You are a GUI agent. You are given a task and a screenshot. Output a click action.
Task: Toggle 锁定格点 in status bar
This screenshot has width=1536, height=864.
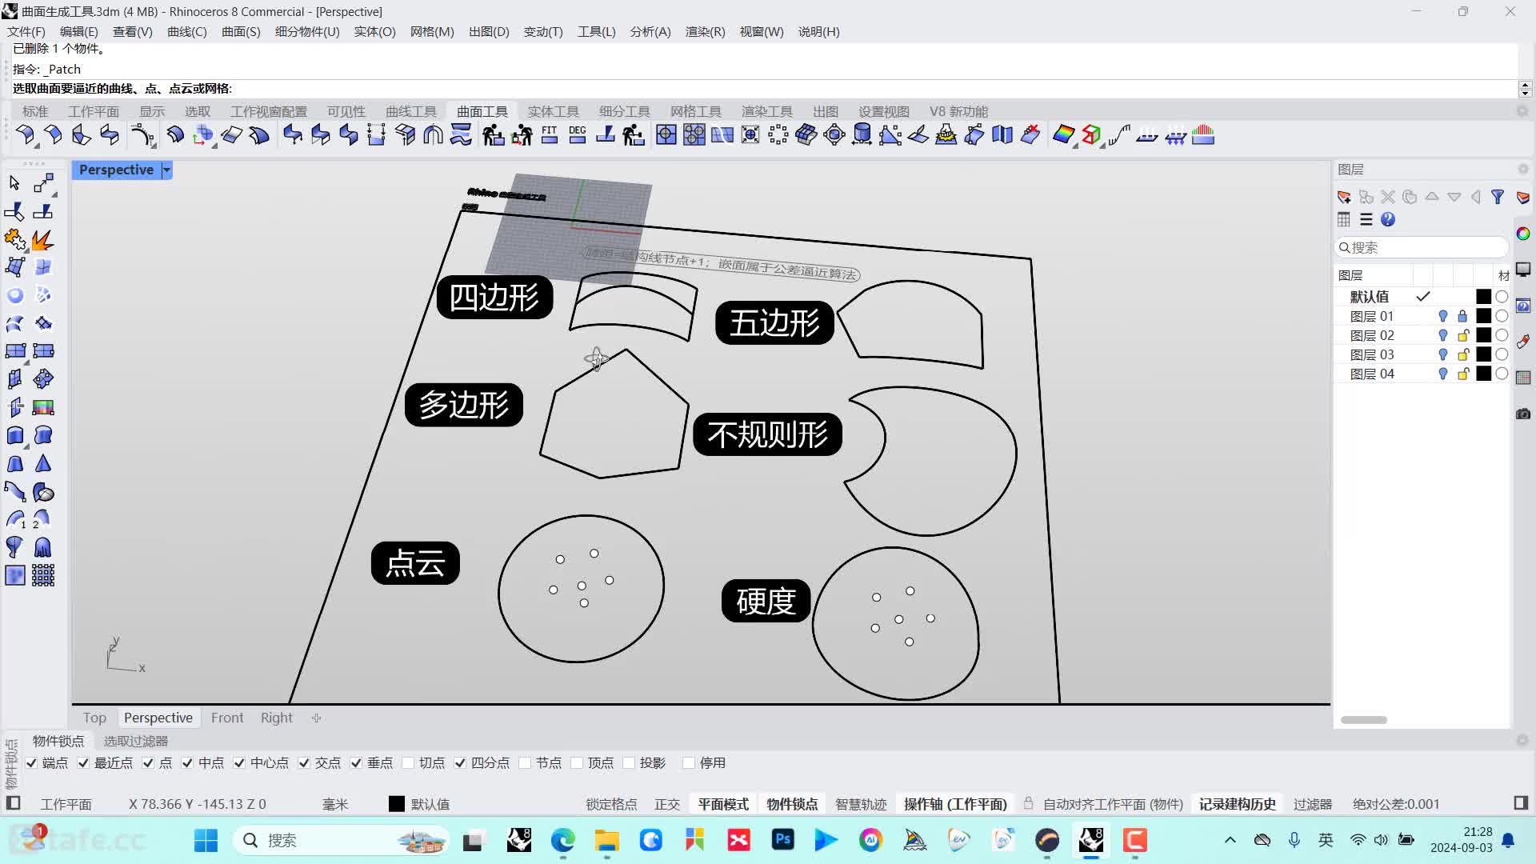(x=611, y=804)
